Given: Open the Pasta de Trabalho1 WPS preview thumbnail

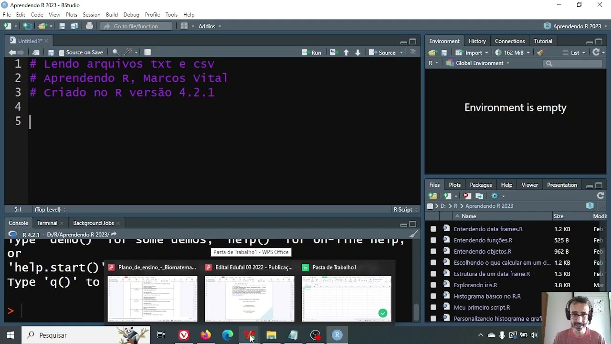Looking at the screenshot, I should coord(347,299).
